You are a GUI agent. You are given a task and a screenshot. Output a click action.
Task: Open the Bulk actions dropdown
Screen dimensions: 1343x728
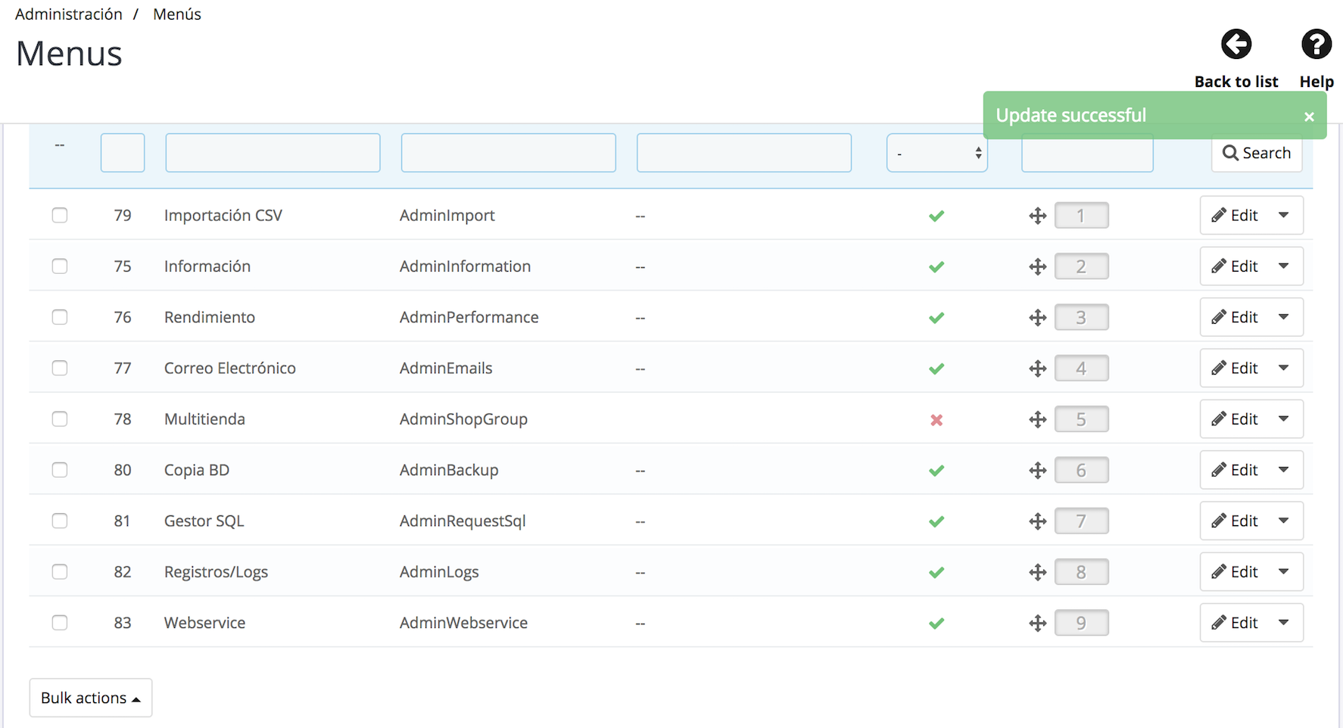click(x=91, y=698)
